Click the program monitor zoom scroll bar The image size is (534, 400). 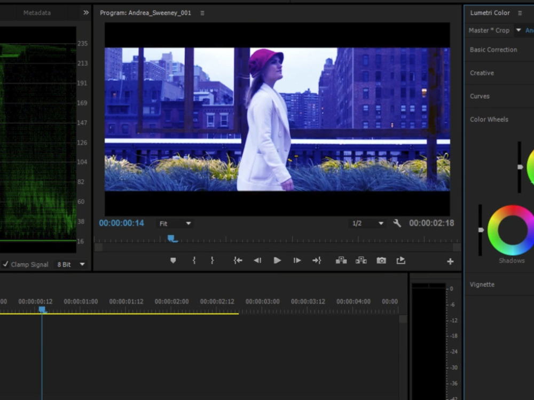[278, 247]
